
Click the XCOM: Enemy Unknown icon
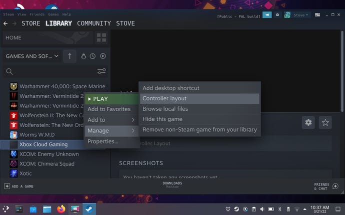pos(13,154)
